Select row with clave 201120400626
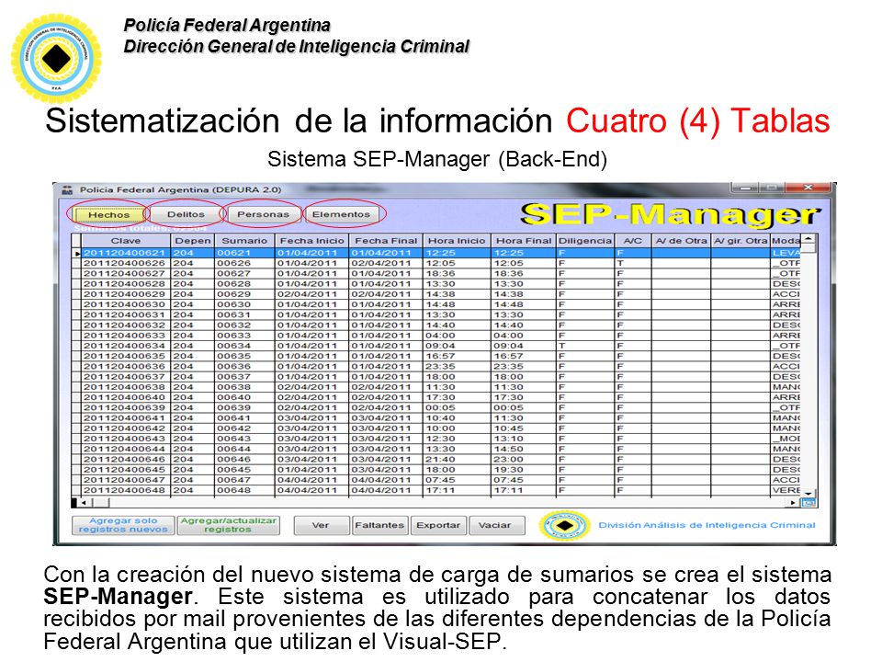The width and height of the screenshot is (882, 662). [x=436, y=263]
